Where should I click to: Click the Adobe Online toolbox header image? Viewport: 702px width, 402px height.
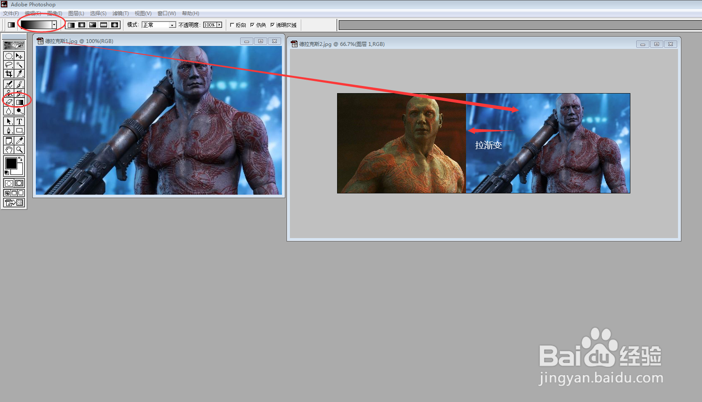pos(14,45)
